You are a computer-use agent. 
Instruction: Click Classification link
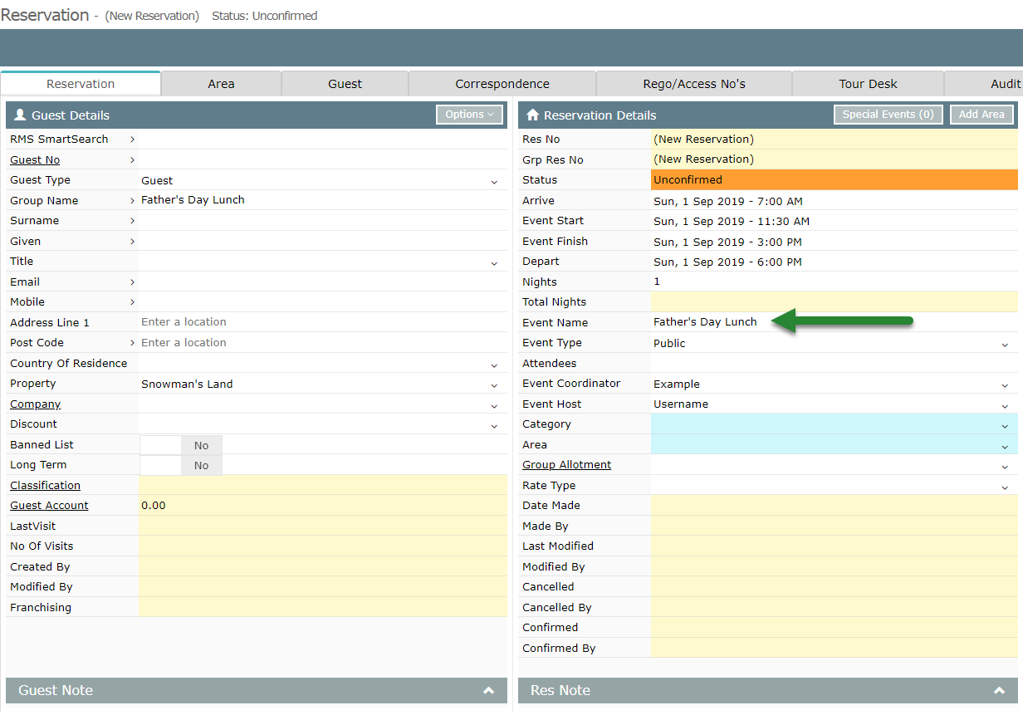(x=45, y=486)
